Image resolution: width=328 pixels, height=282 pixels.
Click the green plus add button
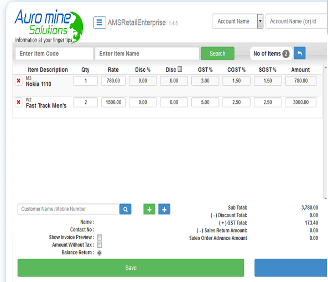tap(149, 209)
